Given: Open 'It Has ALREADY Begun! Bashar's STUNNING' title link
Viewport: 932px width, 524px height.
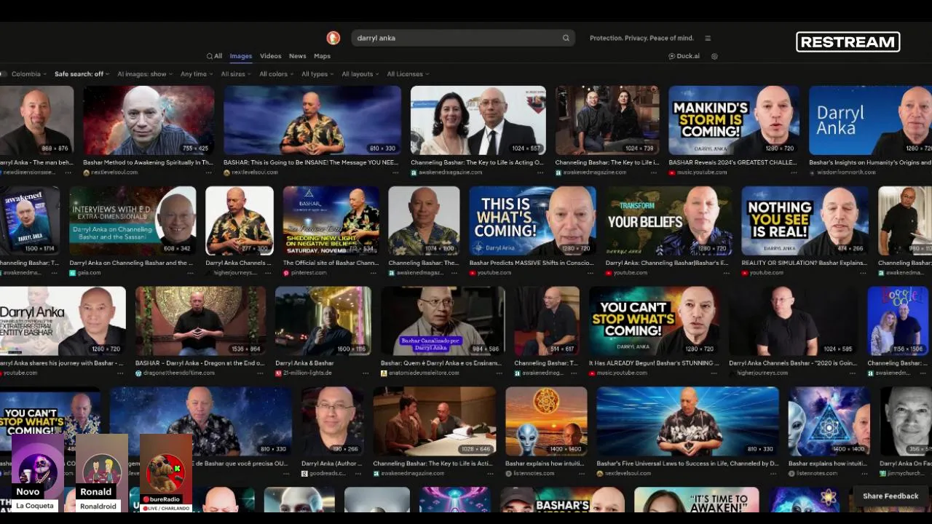Looking at the screenshot, I should coord(654,363).
